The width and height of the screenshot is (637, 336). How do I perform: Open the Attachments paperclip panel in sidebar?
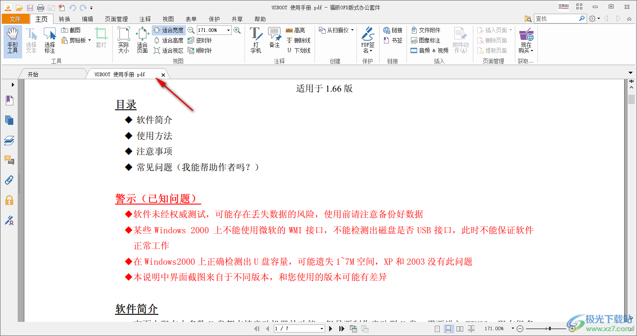point(9,180)
